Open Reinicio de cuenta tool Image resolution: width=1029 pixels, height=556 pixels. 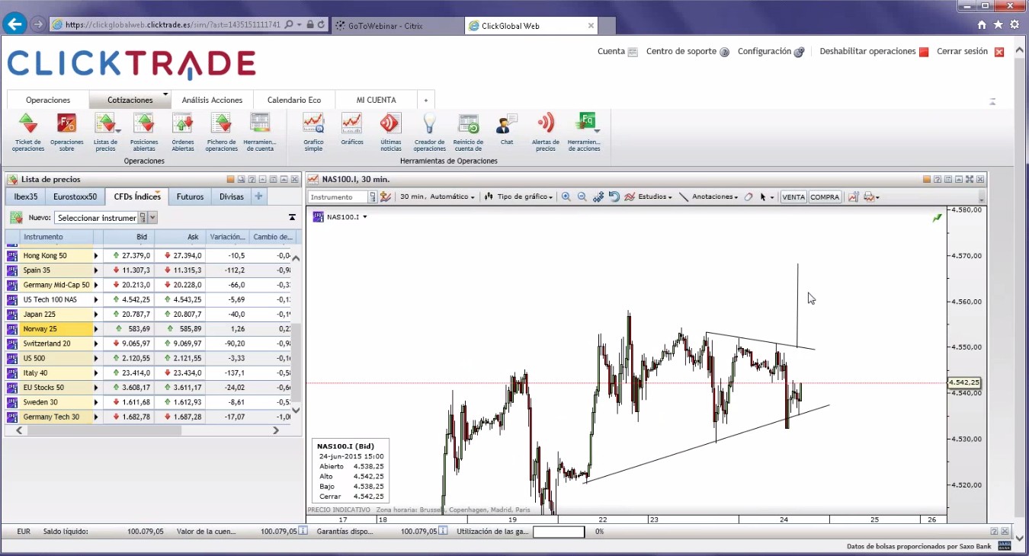(468, 131)
